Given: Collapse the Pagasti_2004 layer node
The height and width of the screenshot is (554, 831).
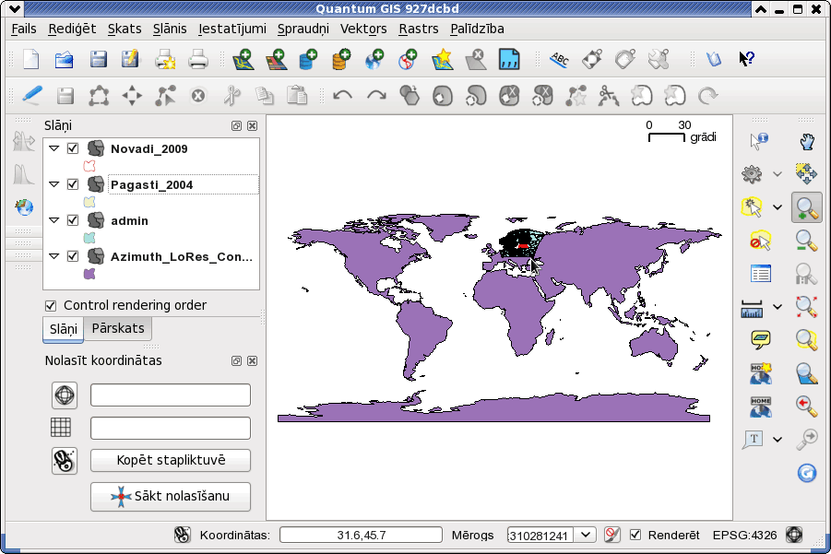Looking at the screenshot, I should (x=54, y=184).
